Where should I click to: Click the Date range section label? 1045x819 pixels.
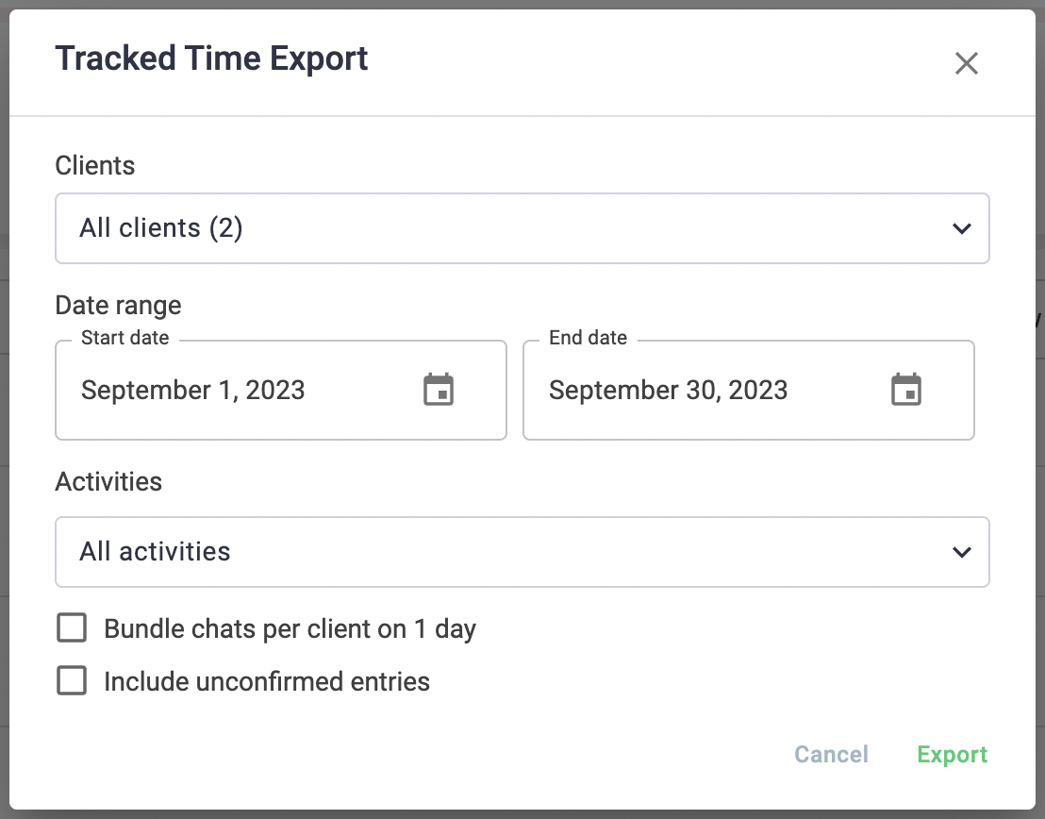pos(118,306)
